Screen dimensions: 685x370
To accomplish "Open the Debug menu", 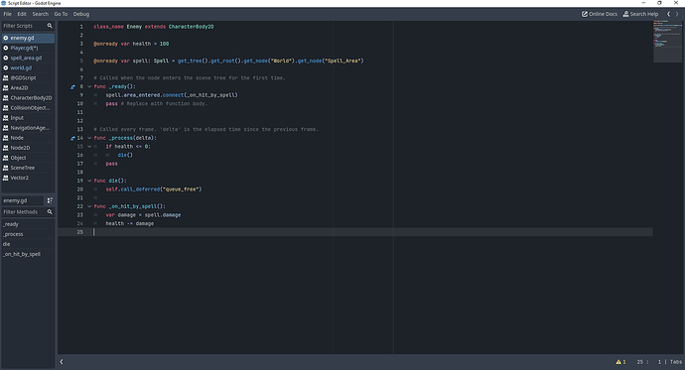I will (x=81, y=14).
